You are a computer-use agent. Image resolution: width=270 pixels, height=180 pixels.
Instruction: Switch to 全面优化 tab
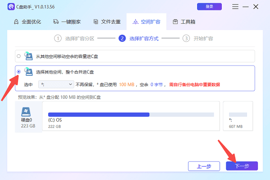click(x=27, y=22)
